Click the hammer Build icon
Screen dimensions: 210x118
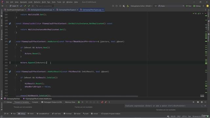tap(128, 6)
